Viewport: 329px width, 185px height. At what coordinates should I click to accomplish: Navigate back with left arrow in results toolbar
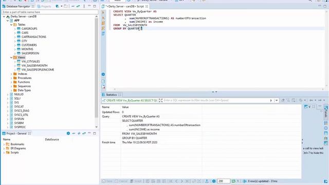coord(312,101)
